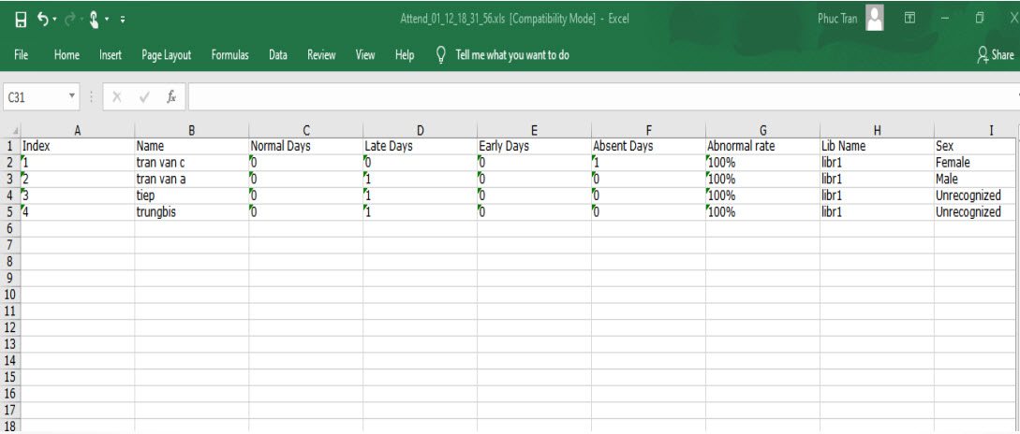Click the Cancel X icon in formula bar
Viewport: 1020px width, 434px height.
pos(117,96)
